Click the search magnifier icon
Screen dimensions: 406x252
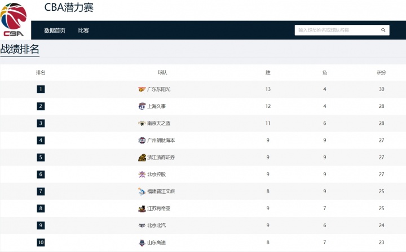[383, 30]
